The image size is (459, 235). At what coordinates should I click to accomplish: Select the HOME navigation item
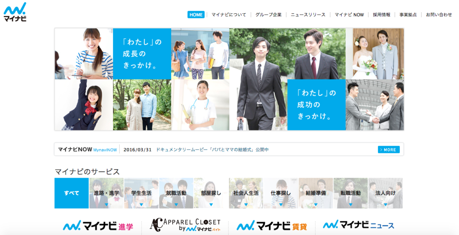tap(196, 15)
